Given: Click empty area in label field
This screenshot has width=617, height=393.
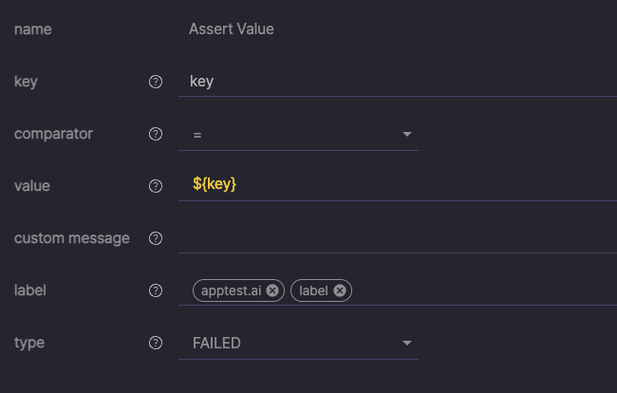Looking at the screenshot, I should click(x=484, y=290).
